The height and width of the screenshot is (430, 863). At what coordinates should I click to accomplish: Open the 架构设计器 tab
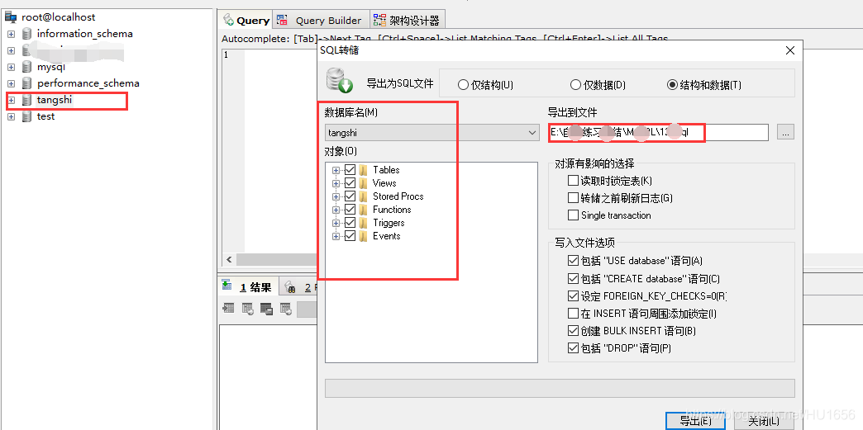(407, 21)
